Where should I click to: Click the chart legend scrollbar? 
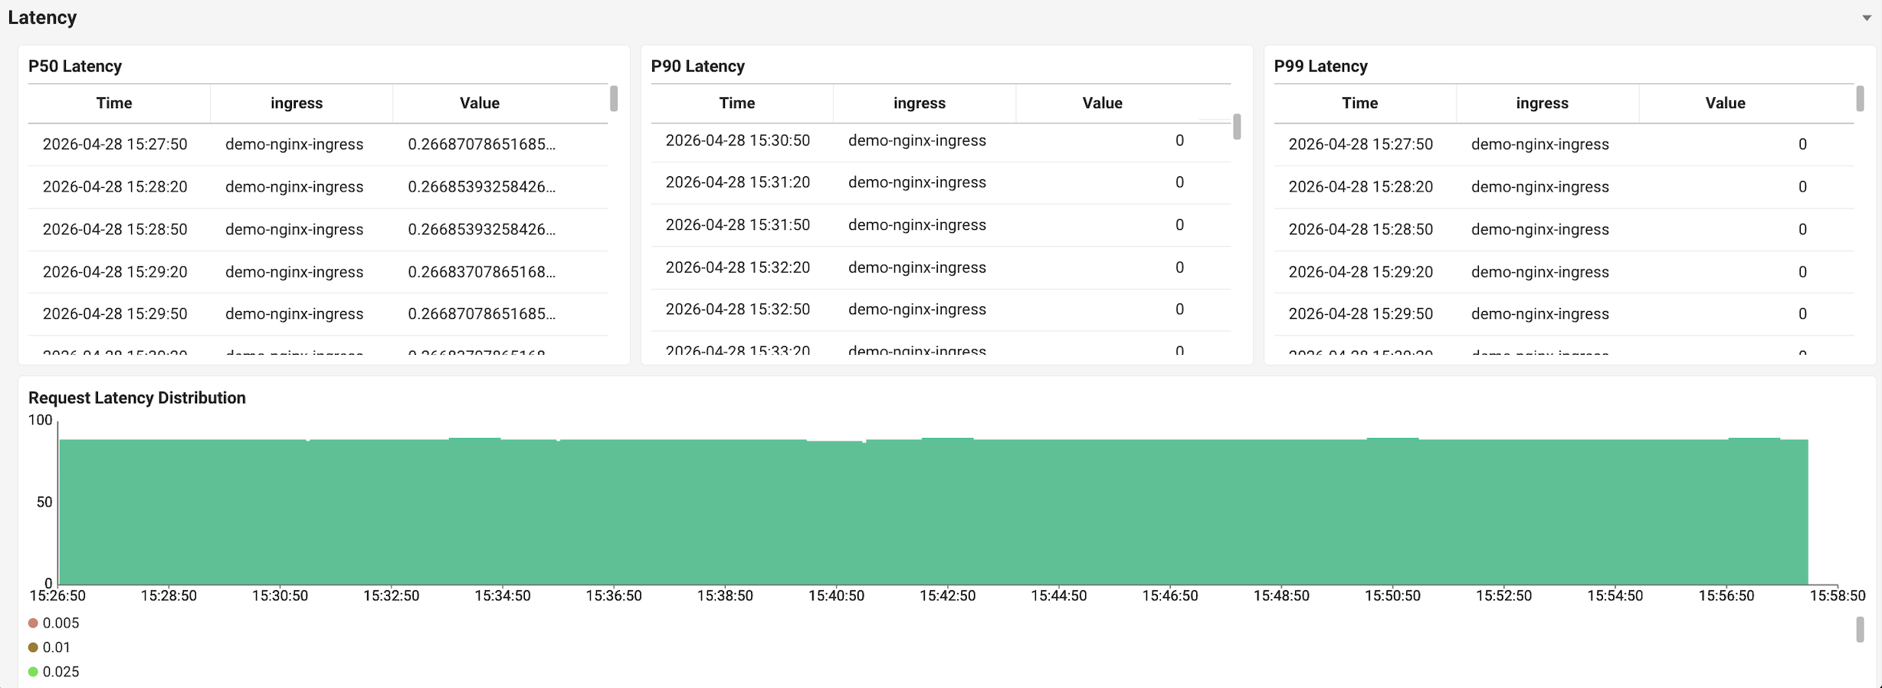[x=1860, y=630]
